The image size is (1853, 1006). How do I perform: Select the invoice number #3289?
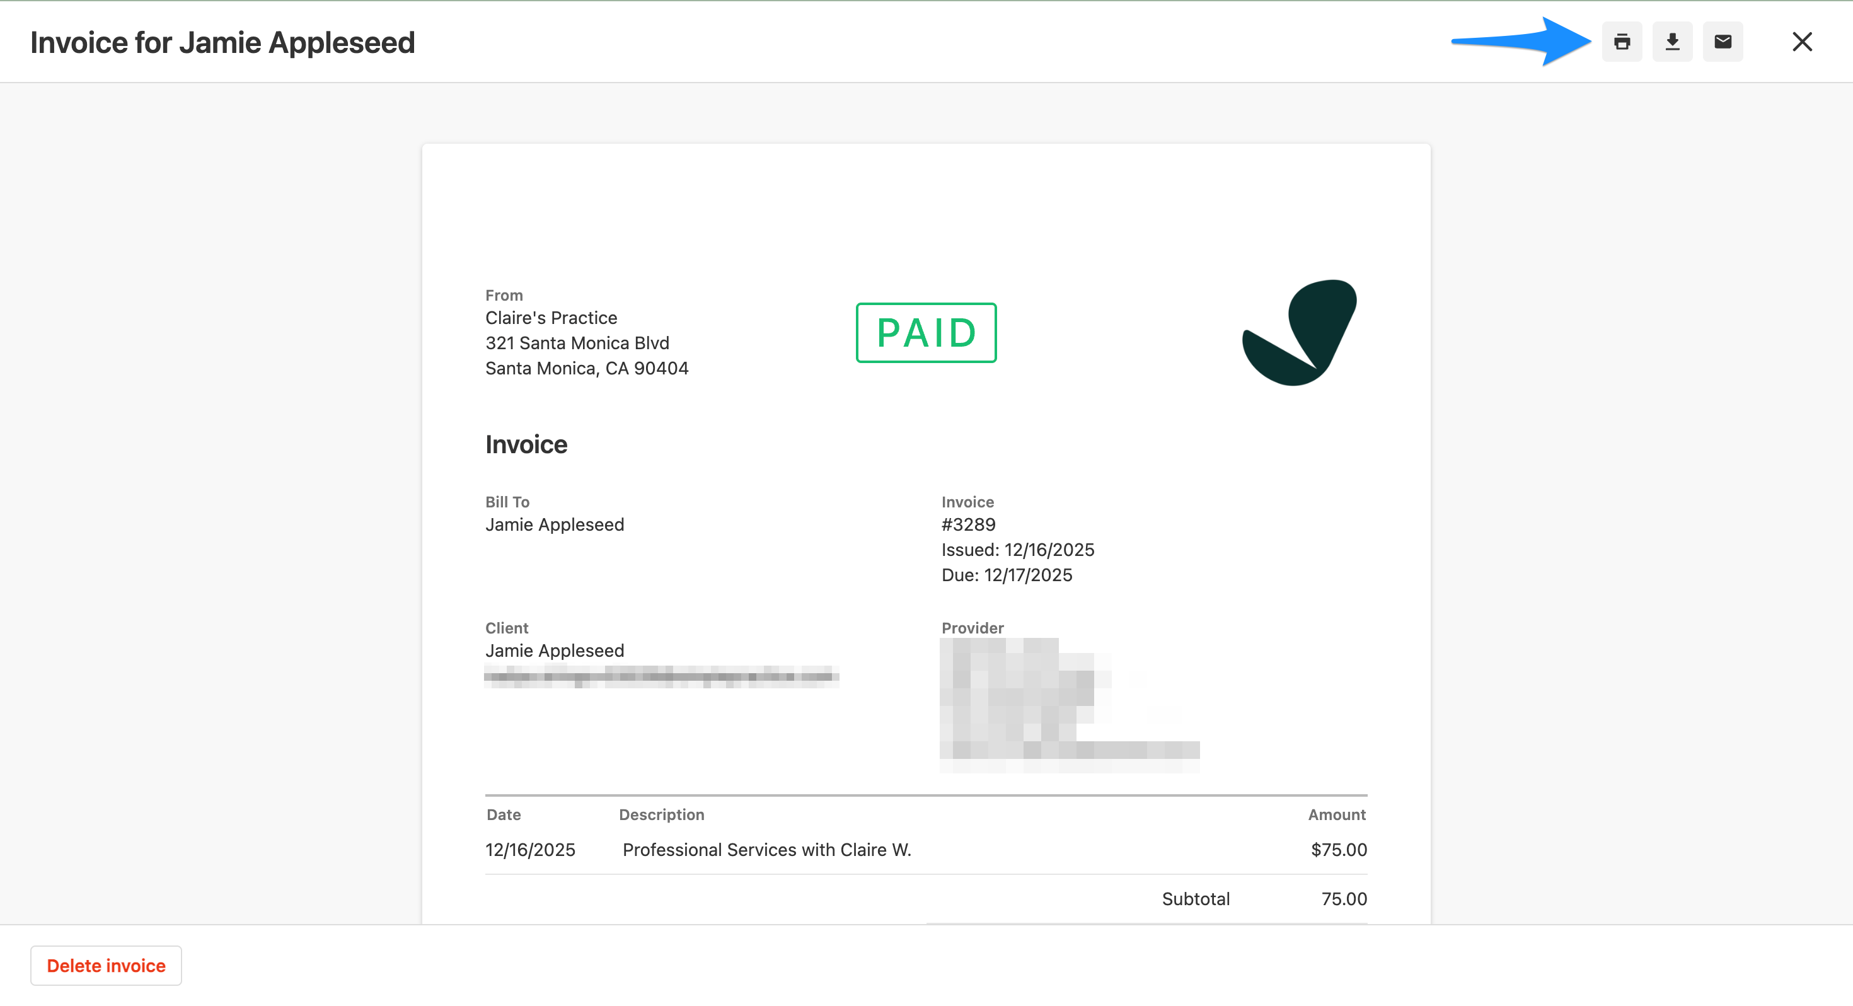pos(968,524)
